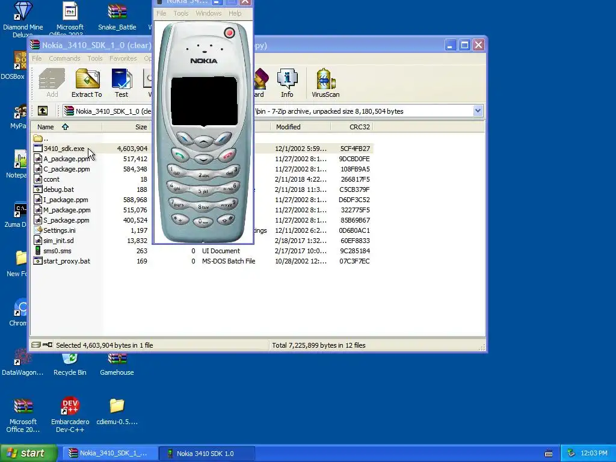Click the phone's scroll up navigation key
Screen dimensions: 616x462
tap(203, 141)
